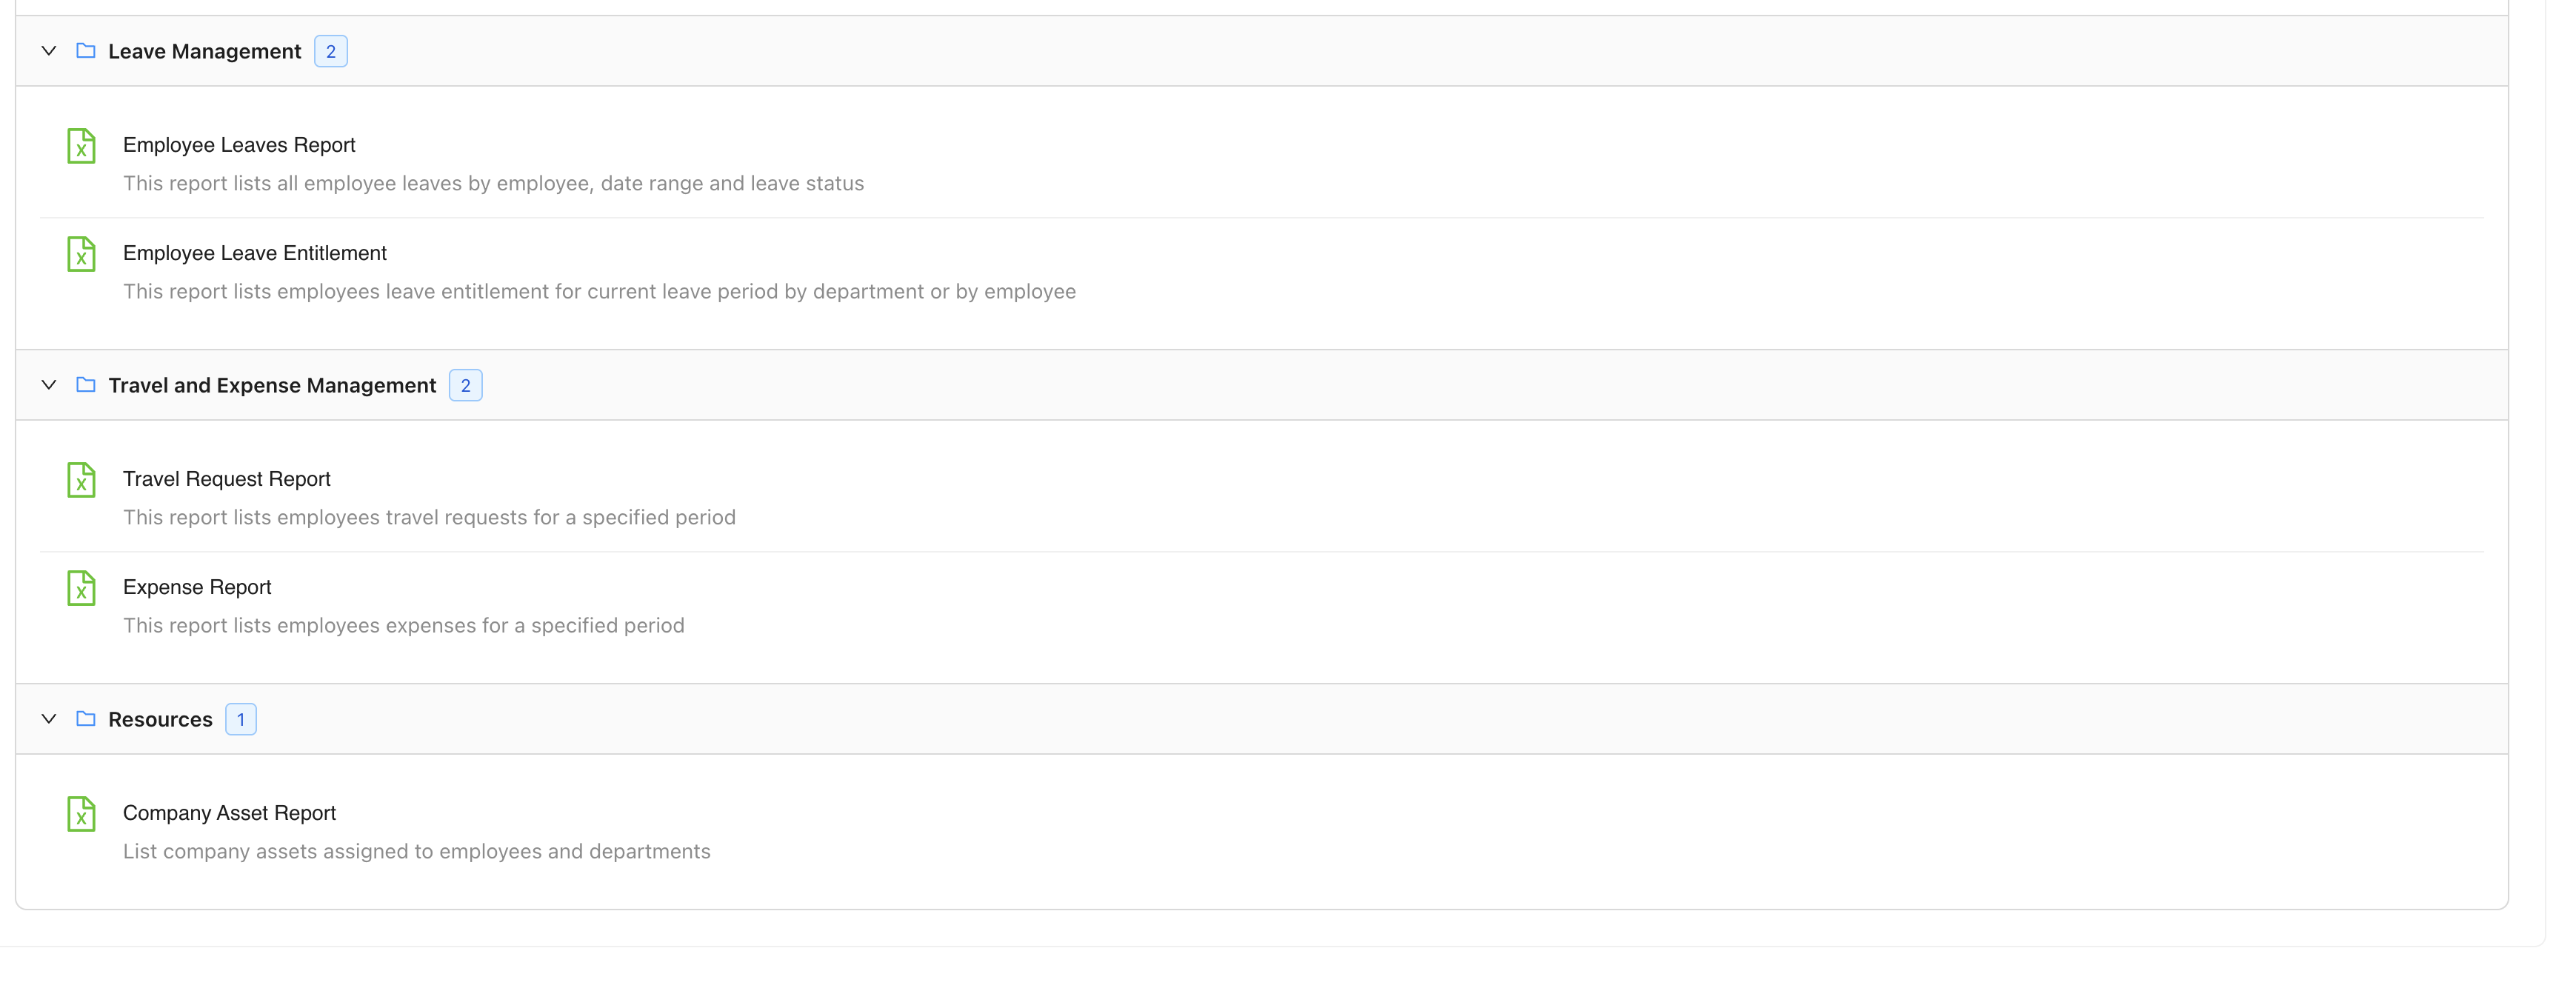Click Travel Request Report spreadsheet icon
The height and width of the screenshot is (991, 2576).
point(81,480)
